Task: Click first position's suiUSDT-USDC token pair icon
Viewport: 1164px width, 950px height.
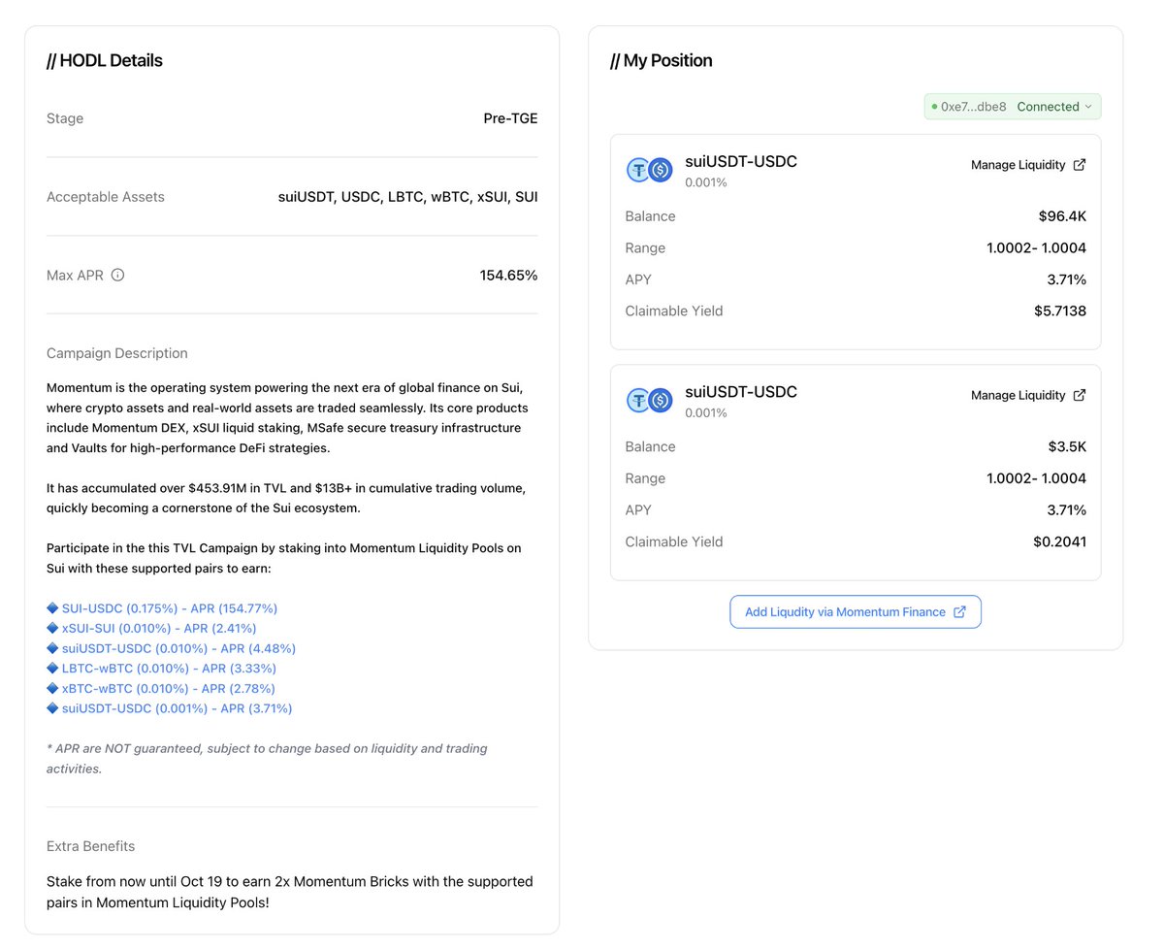Action: coord(650,170)
